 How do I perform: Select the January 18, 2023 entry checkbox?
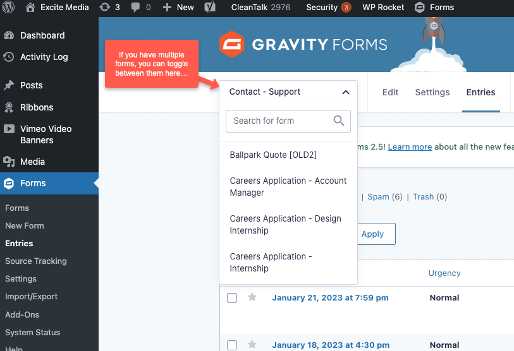(x=232, y=345)
